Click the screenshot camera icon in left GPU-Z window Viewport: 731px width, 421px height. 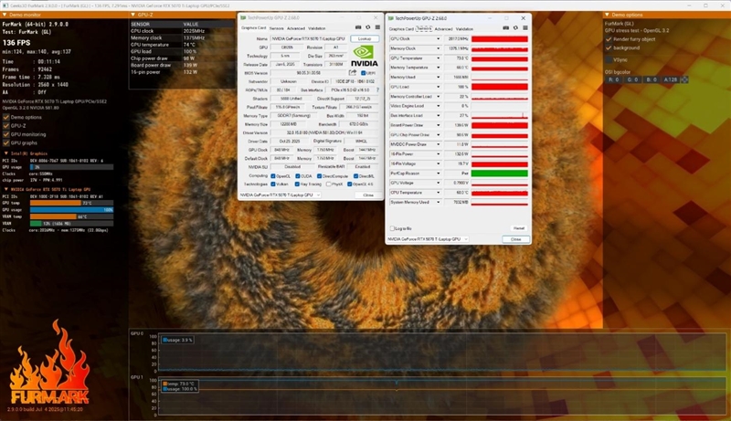click(x=358, y=27)
